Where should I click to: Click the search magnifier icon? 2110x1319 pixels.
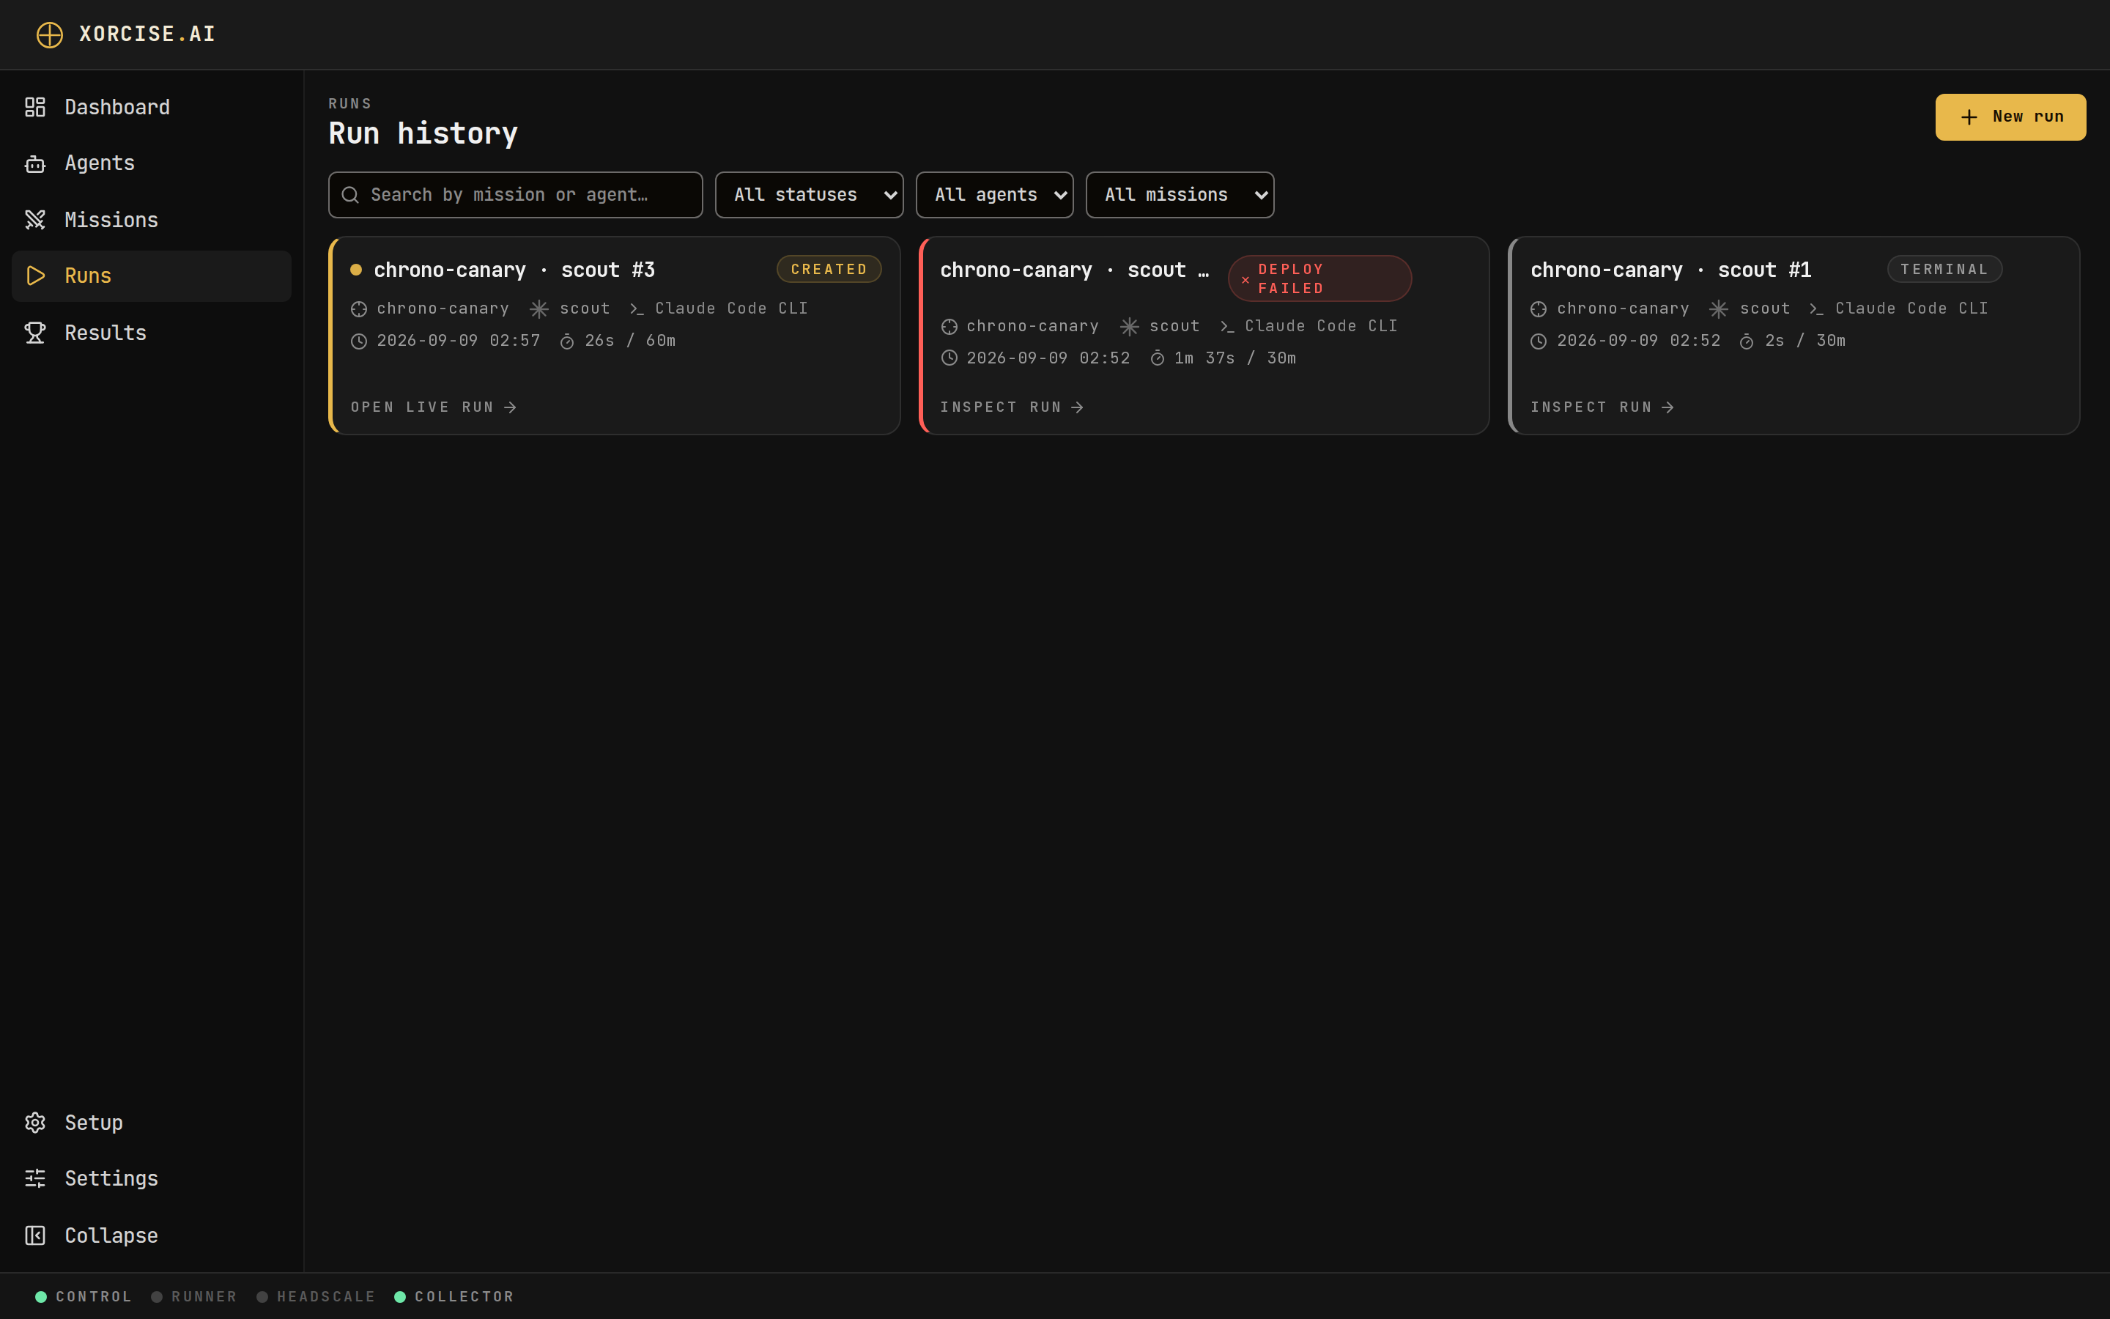(349, 194)
